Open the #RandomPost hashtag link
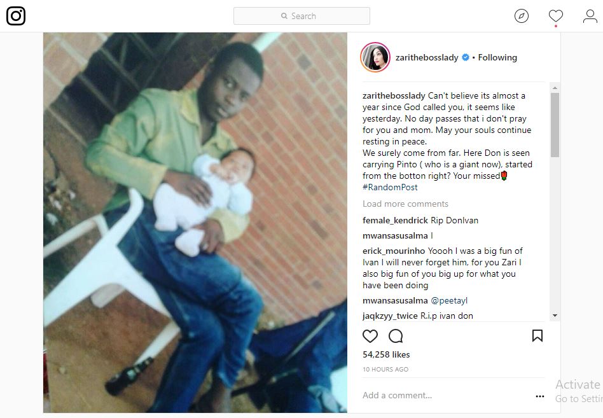The width and height of the screenshot is (603, 418). (x=390, y=187)
